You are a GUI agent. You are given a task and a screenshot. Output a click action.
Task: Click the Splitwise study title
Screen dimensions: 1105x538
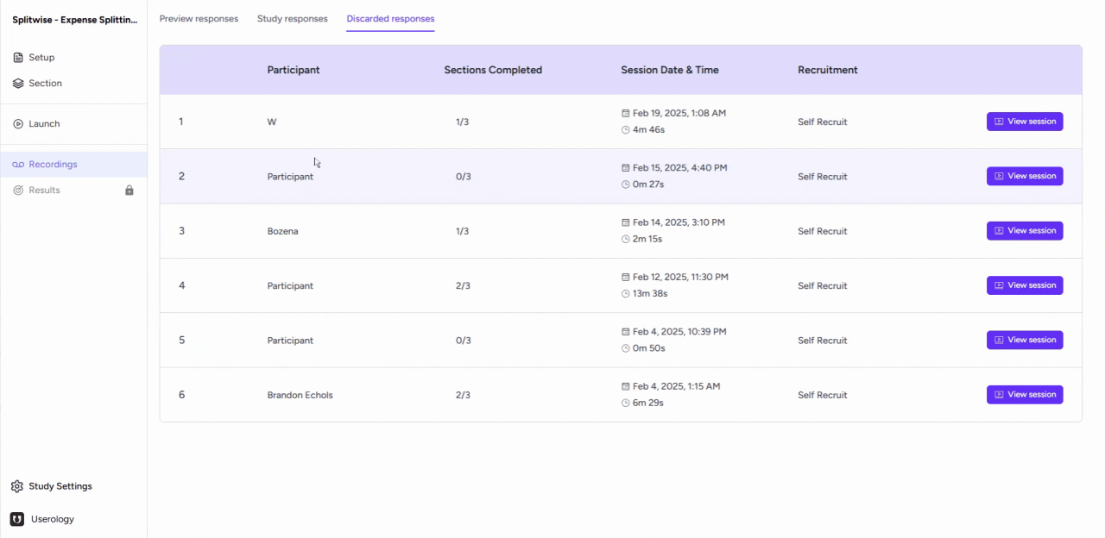coord(74,20)
